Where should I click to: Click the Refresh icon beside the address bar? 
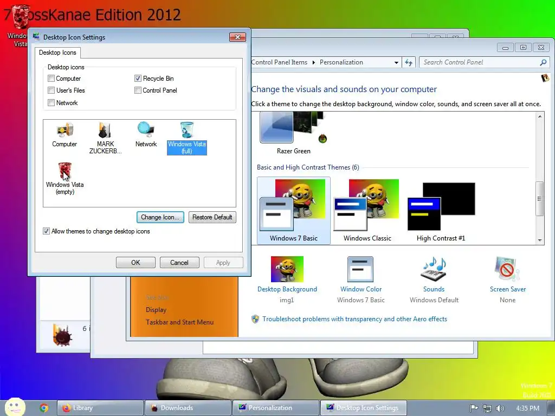[409, 63]
